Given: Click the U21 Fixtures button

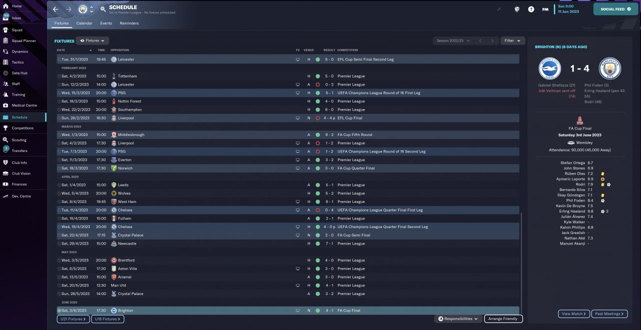Looking at the screenshot, I should pyautogui.click(x=73, y=318).
